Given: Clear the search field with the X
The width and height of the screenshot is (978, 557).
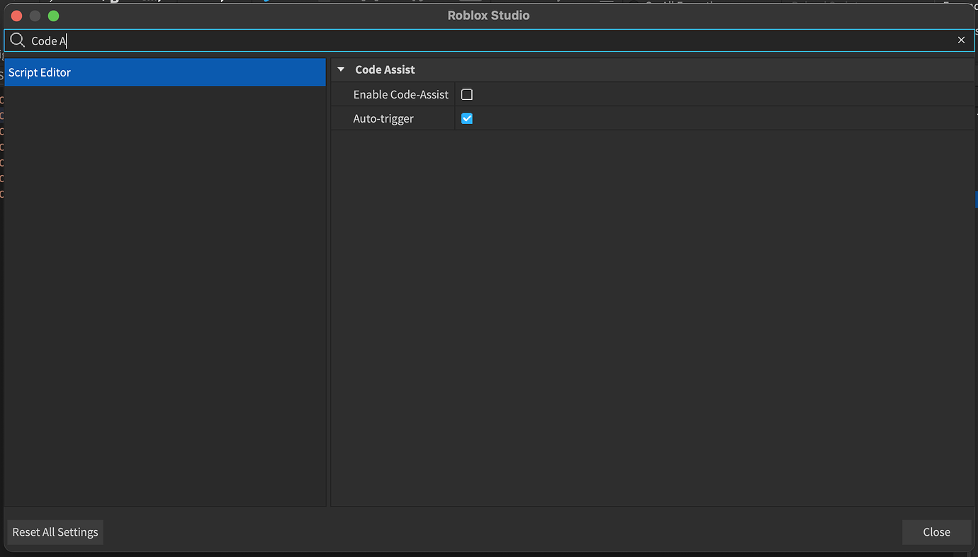Looking at the screenshot, I should pyautogui.click(x=961, y=40).
